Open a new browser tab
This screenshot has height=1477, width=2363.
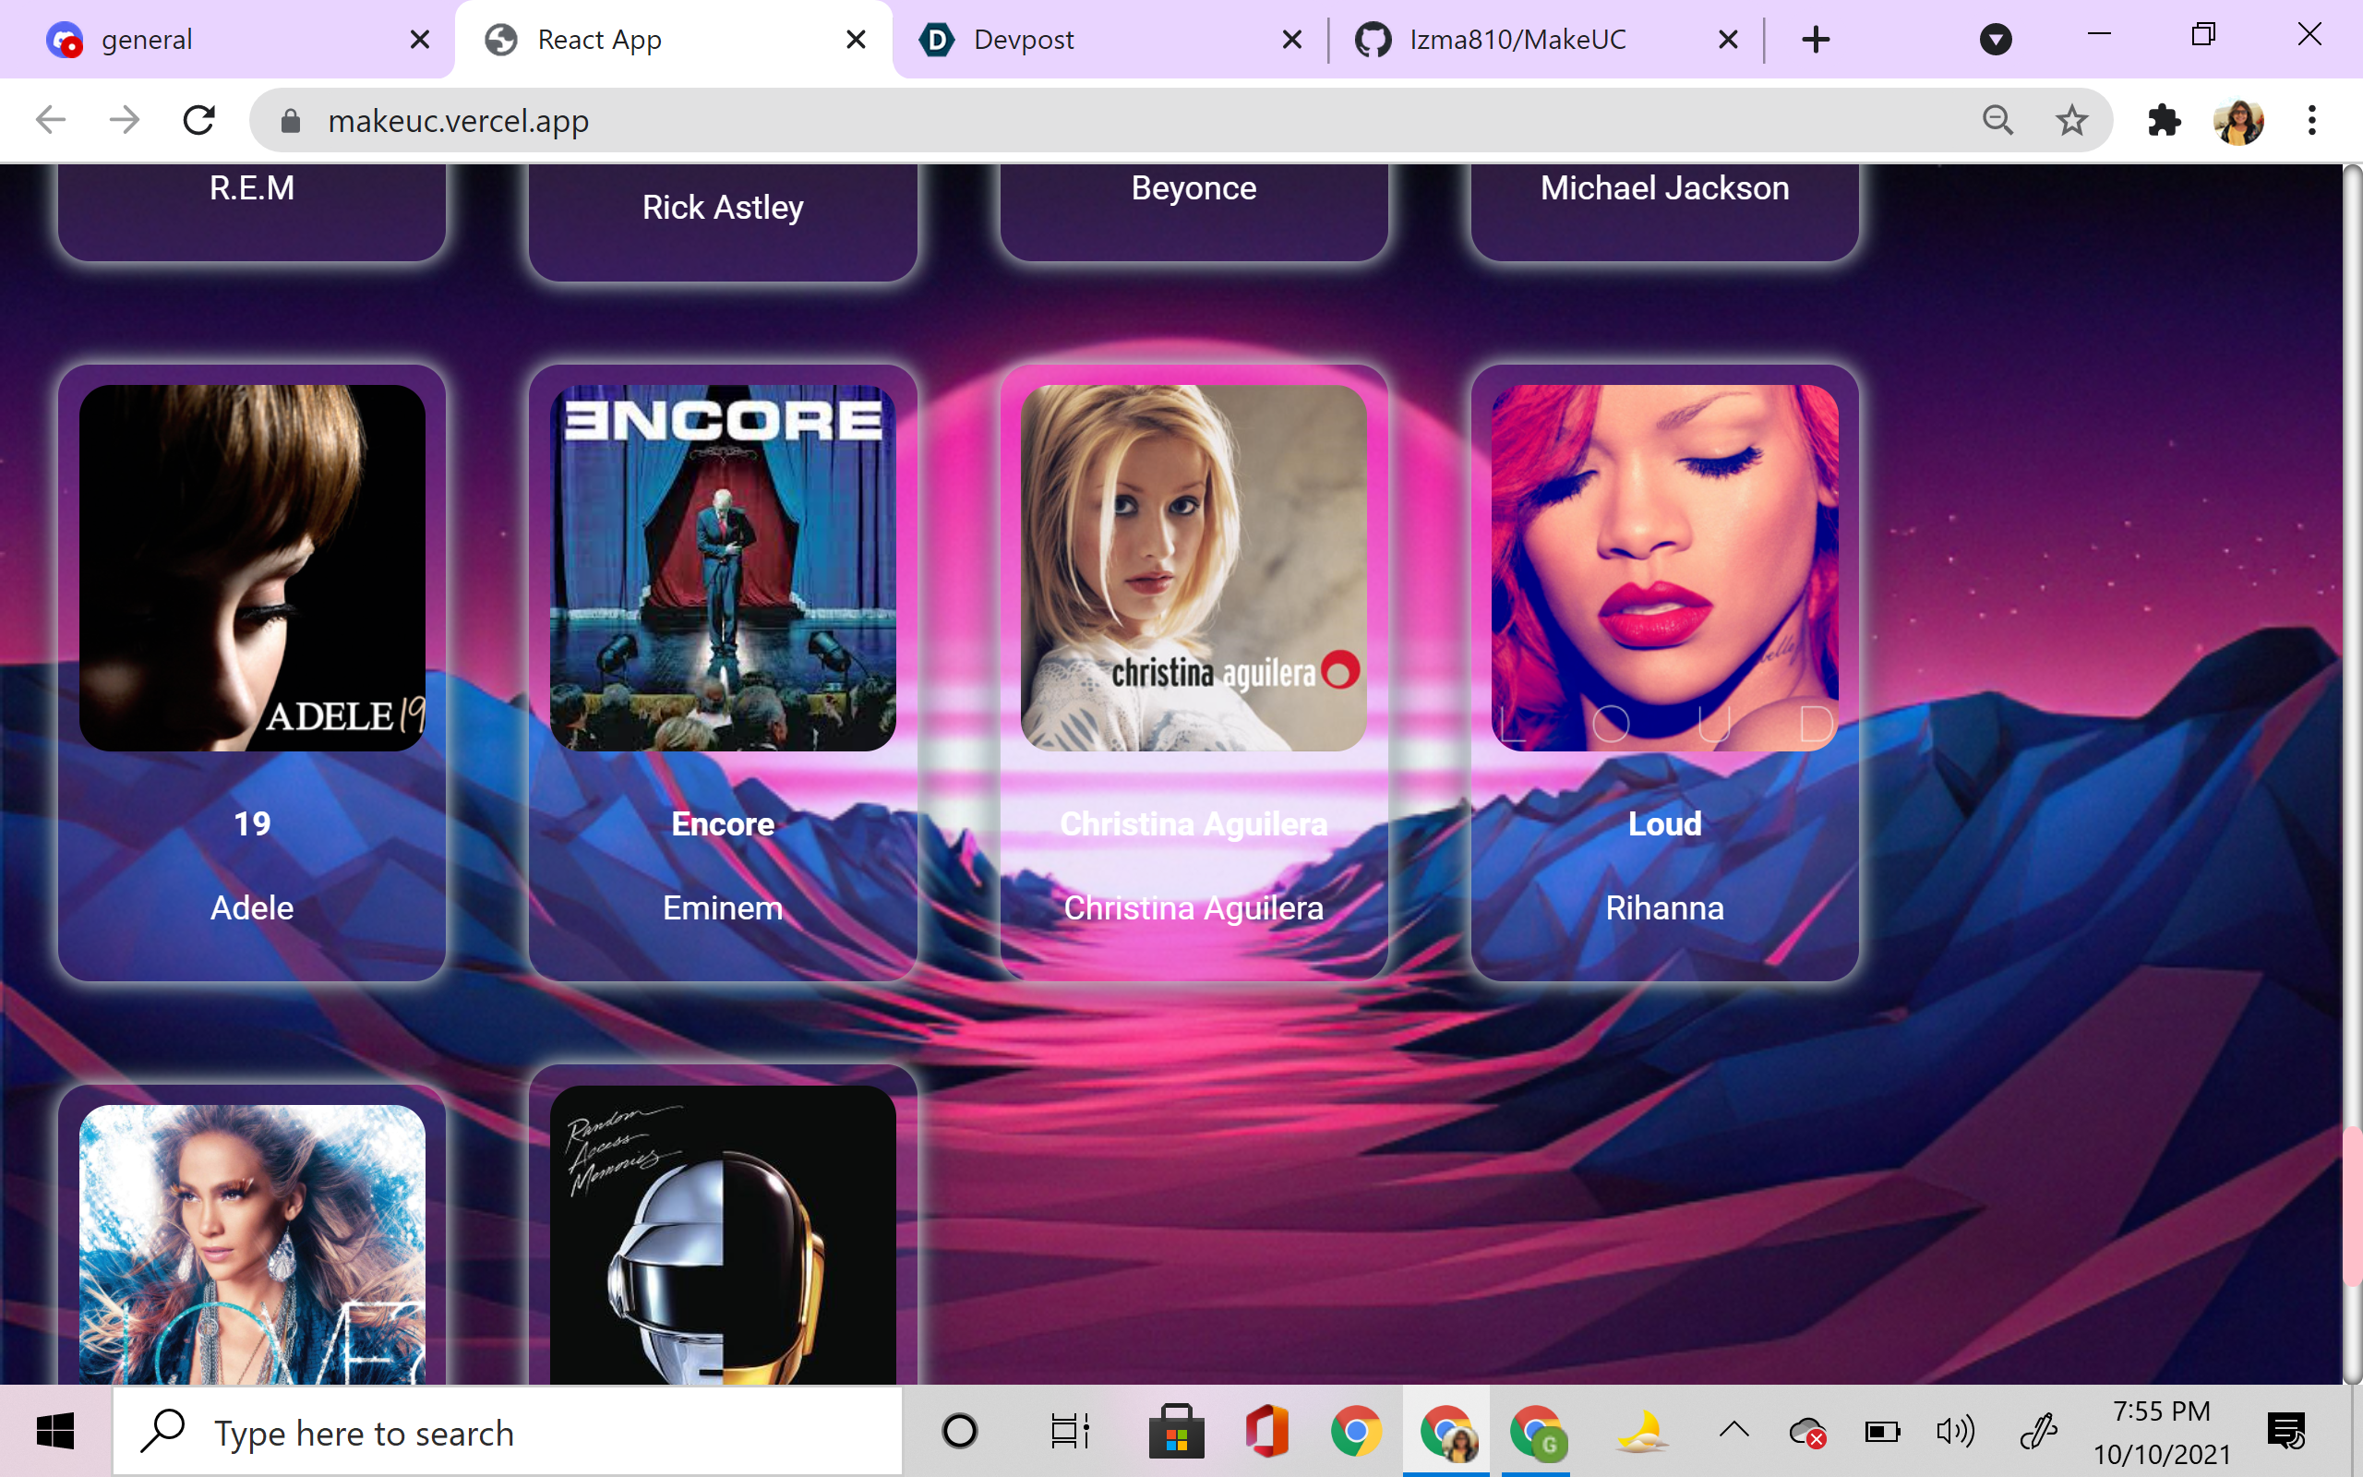(x=1816, y=39)
